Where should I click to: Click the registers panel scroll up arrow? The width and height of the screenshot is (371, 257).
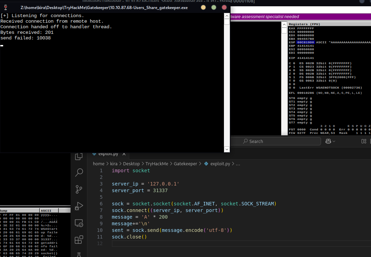click(x=284, y=24)
